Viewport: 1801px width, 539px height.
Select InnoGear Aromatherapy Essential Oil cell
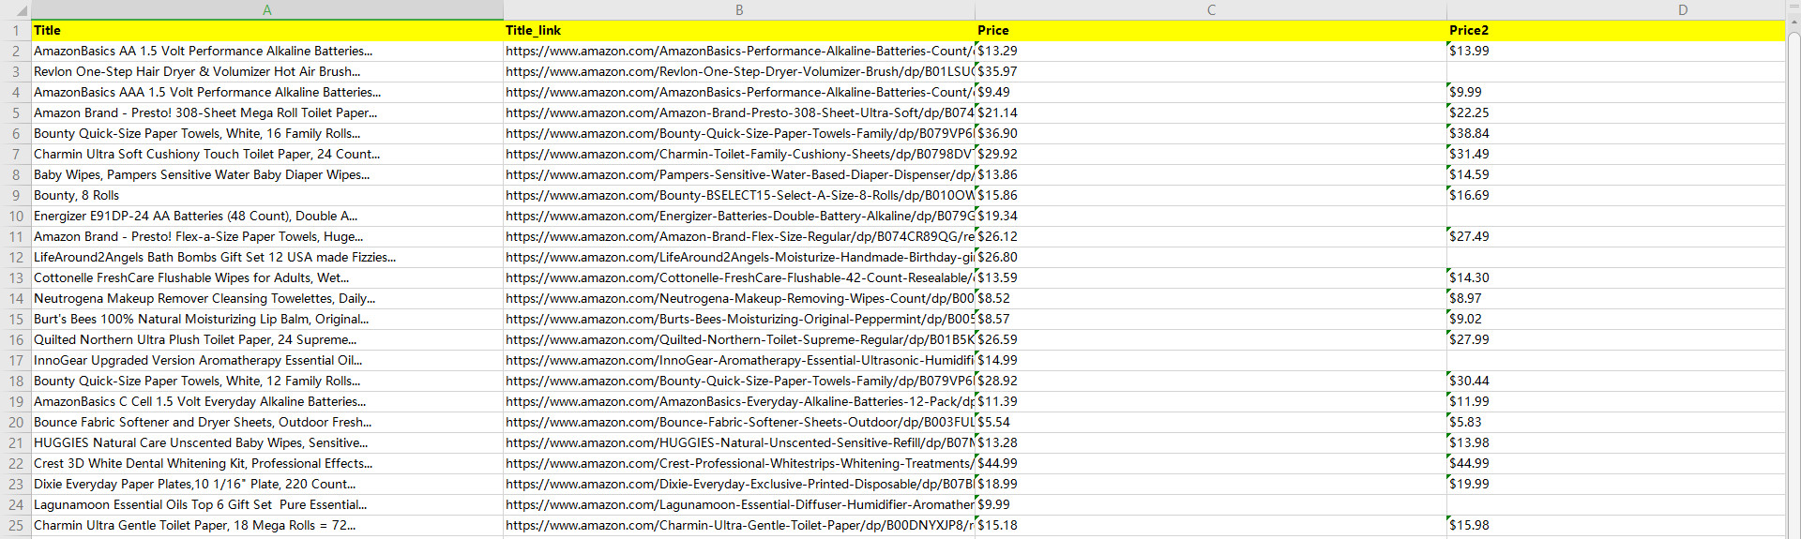(x=267, y=360)
